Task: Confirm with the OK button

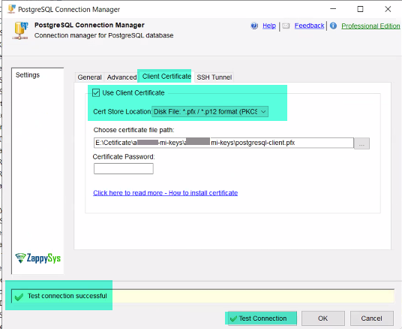Action: (x=323, y=318)
